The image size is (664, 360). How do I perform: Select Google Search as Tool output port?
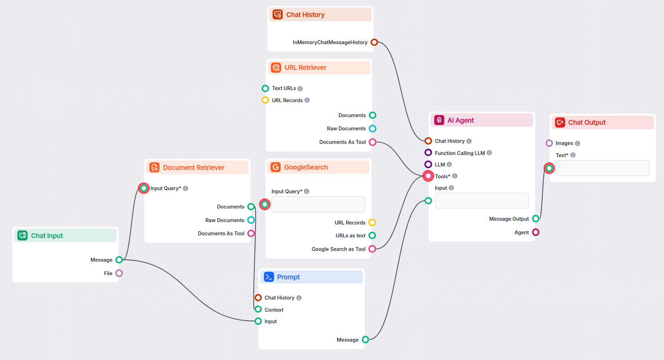coord(372,249)
